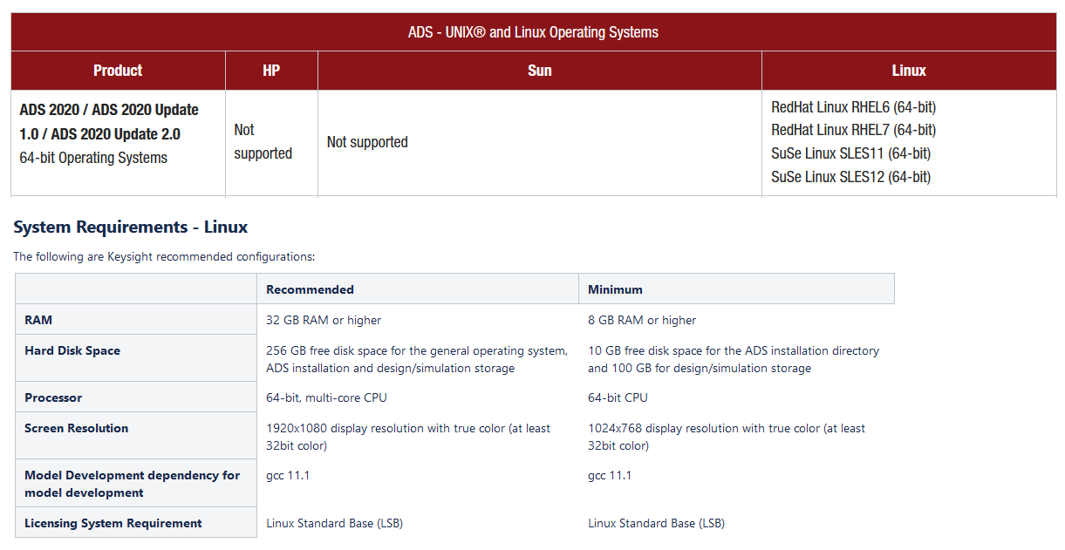Screen dimensions: 1065x550
Task: Select the Product column header
Action: pos(118,71)
